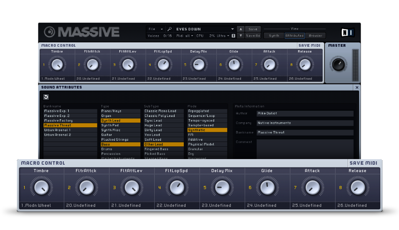
Task: Select Classic Poly Lead subtype
Action: coord(164,116)
